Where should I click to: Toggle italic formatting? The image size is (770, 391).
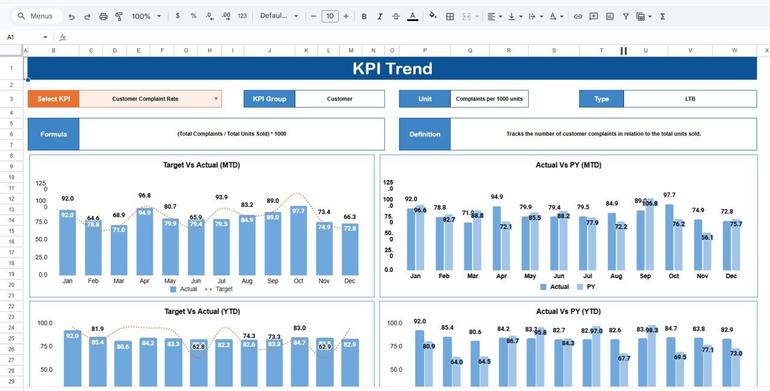[380, 16]
